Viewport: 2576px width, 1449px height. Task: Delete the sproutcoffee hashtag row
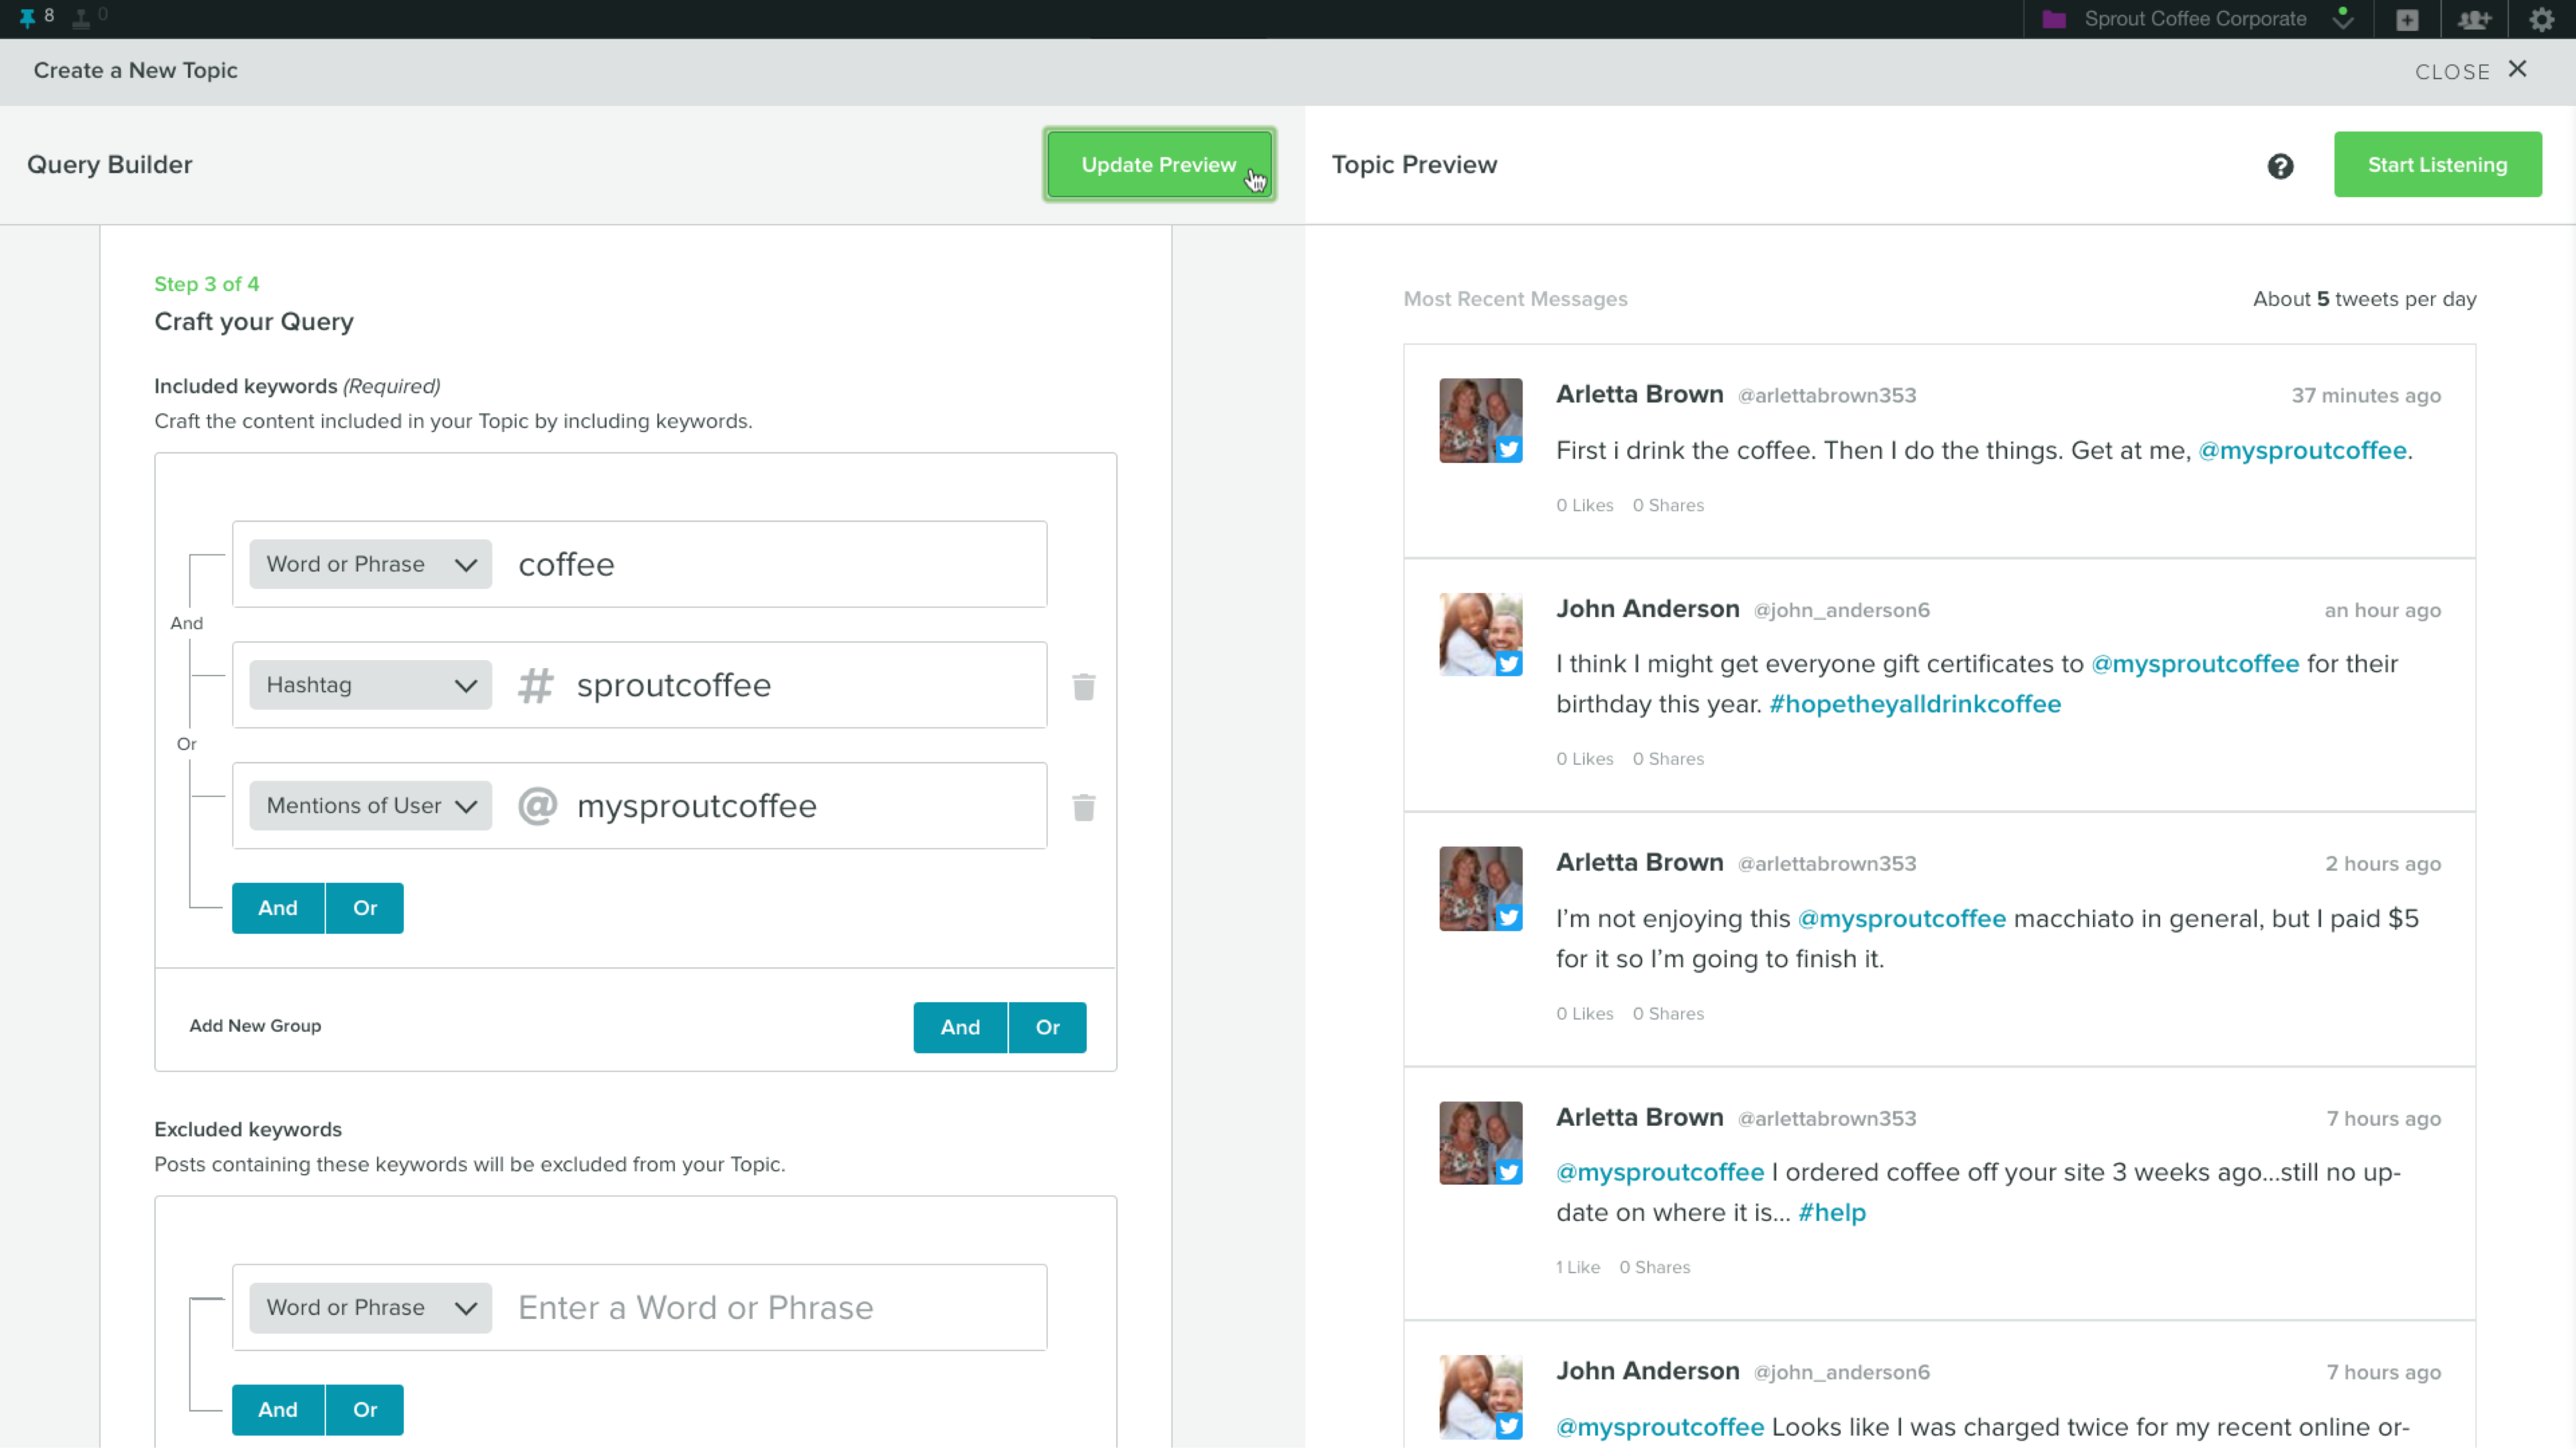[1084, 687]
